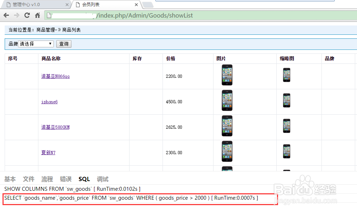Switch to the 调试 debug tab
This screenshot has height=213, width=357.
103,179
